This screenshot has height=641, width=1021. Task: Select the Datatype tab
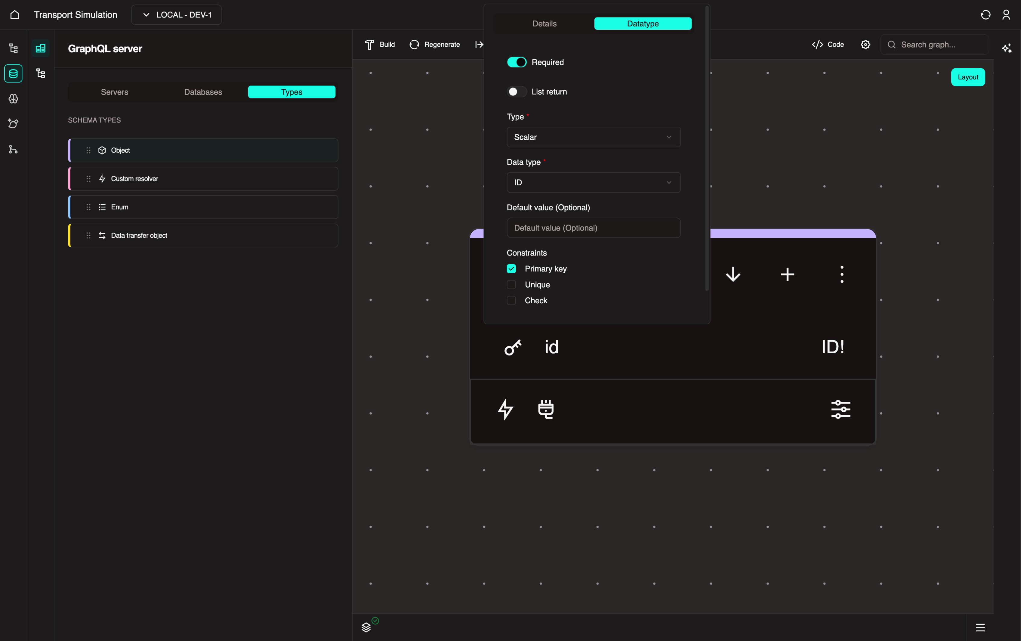click(x=643, y=24)
